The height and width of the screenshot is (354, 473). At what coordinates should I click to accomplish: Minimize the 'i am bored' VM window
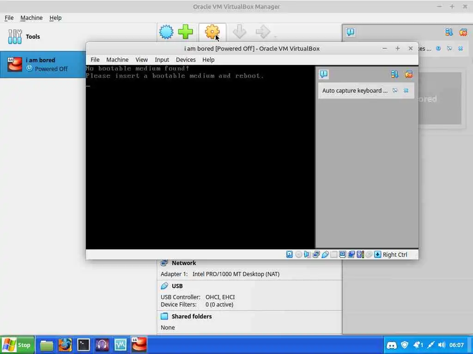coord(385,48)
